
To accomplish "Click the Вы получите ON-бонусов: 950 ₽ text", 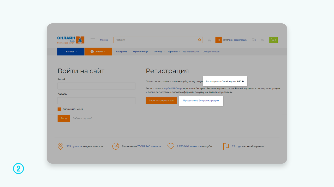I will click(225, 81).
